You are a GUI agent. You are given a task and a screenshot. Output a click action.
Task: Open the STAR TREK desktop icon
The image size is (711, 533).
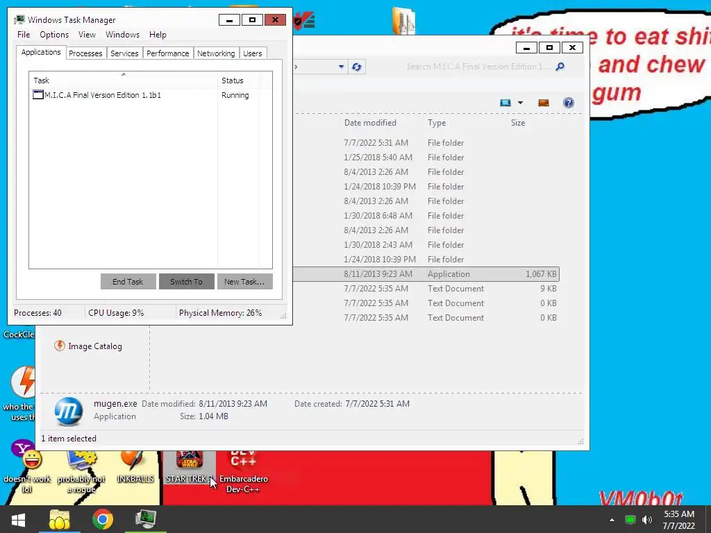tap(189, 467)
